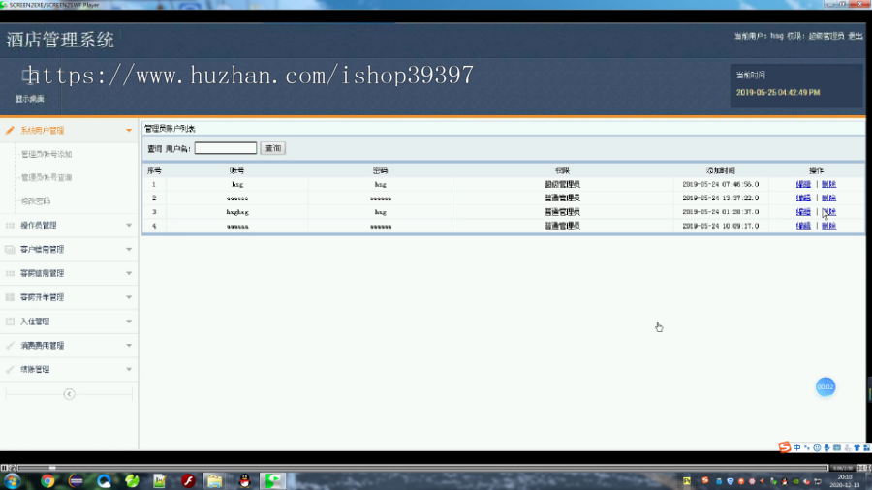Click the blue 00:02 timer bubble
Viewport: 872px width, 490px height.
(x=825, y=386)
